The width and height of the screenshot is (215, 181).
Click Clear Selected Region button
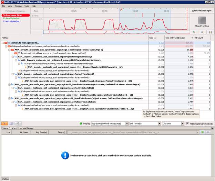(202, 11)
